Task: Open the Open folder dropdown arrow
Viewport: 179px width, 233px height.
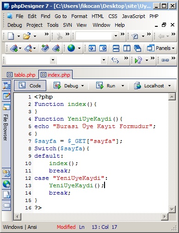Action: [x=35, y=37]
